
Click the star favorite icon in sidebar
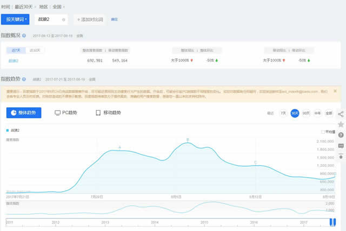[341, 124]
